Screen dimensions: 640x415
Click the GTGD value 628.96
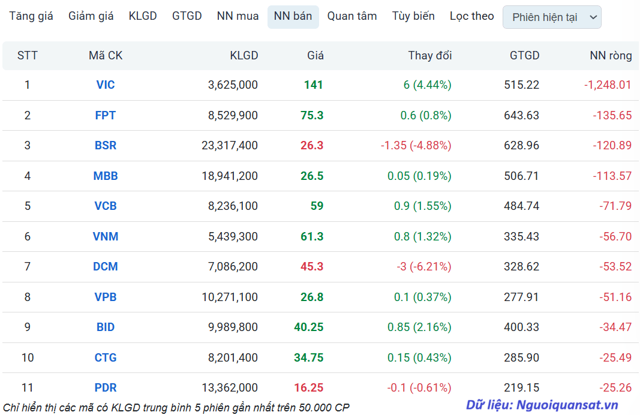[x=521, y=145]
